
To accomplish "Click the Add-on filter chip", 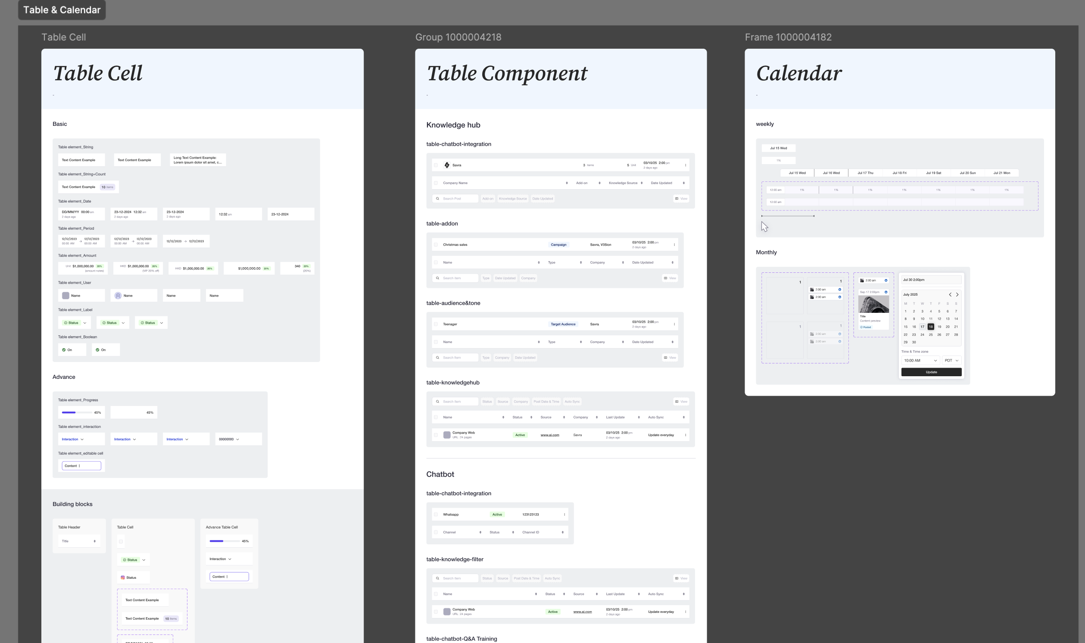I will pyautogui.click(x=488, y=198).
